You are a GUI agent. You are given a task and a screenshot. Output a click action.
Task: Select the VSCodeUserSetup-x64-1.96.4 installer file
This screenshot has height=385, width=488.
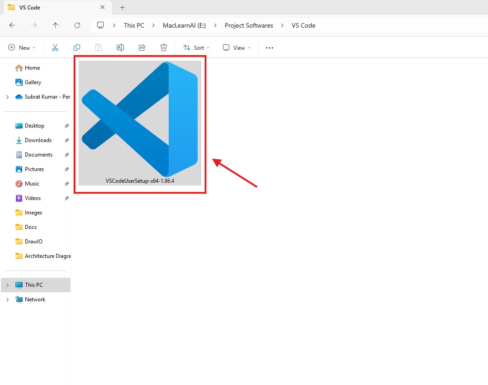tap(140, 123)
